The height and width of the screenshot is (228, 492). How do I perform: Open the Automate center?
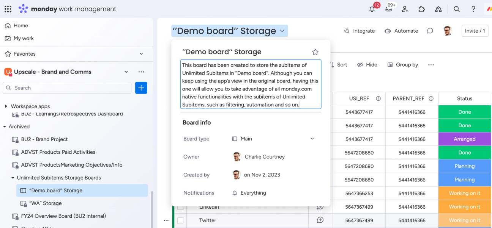(401, 31)
